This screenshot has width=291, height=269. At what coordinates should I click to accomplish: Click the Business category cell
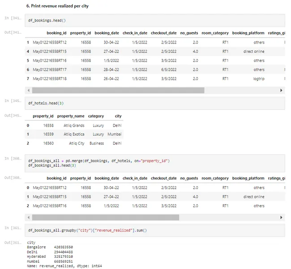tap(97, 143)
